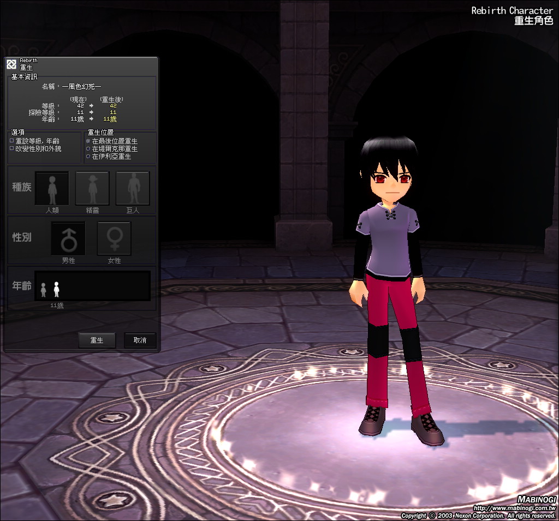Select 在伊利亞重生 radio option
The image size is (559, 521).
click(x=88, y=157)
